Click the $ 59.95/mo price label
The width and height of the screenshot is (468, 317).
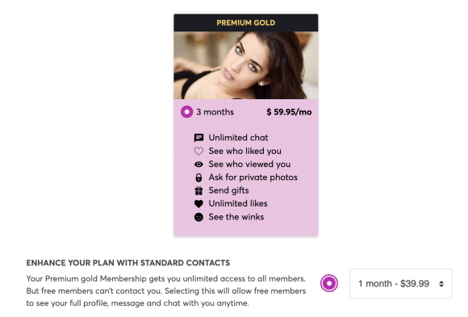[289, 112]
